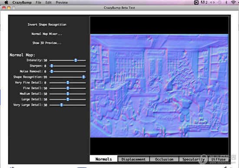
Task: Click the Sharpen: 0 label
Action: pos(38,66)
